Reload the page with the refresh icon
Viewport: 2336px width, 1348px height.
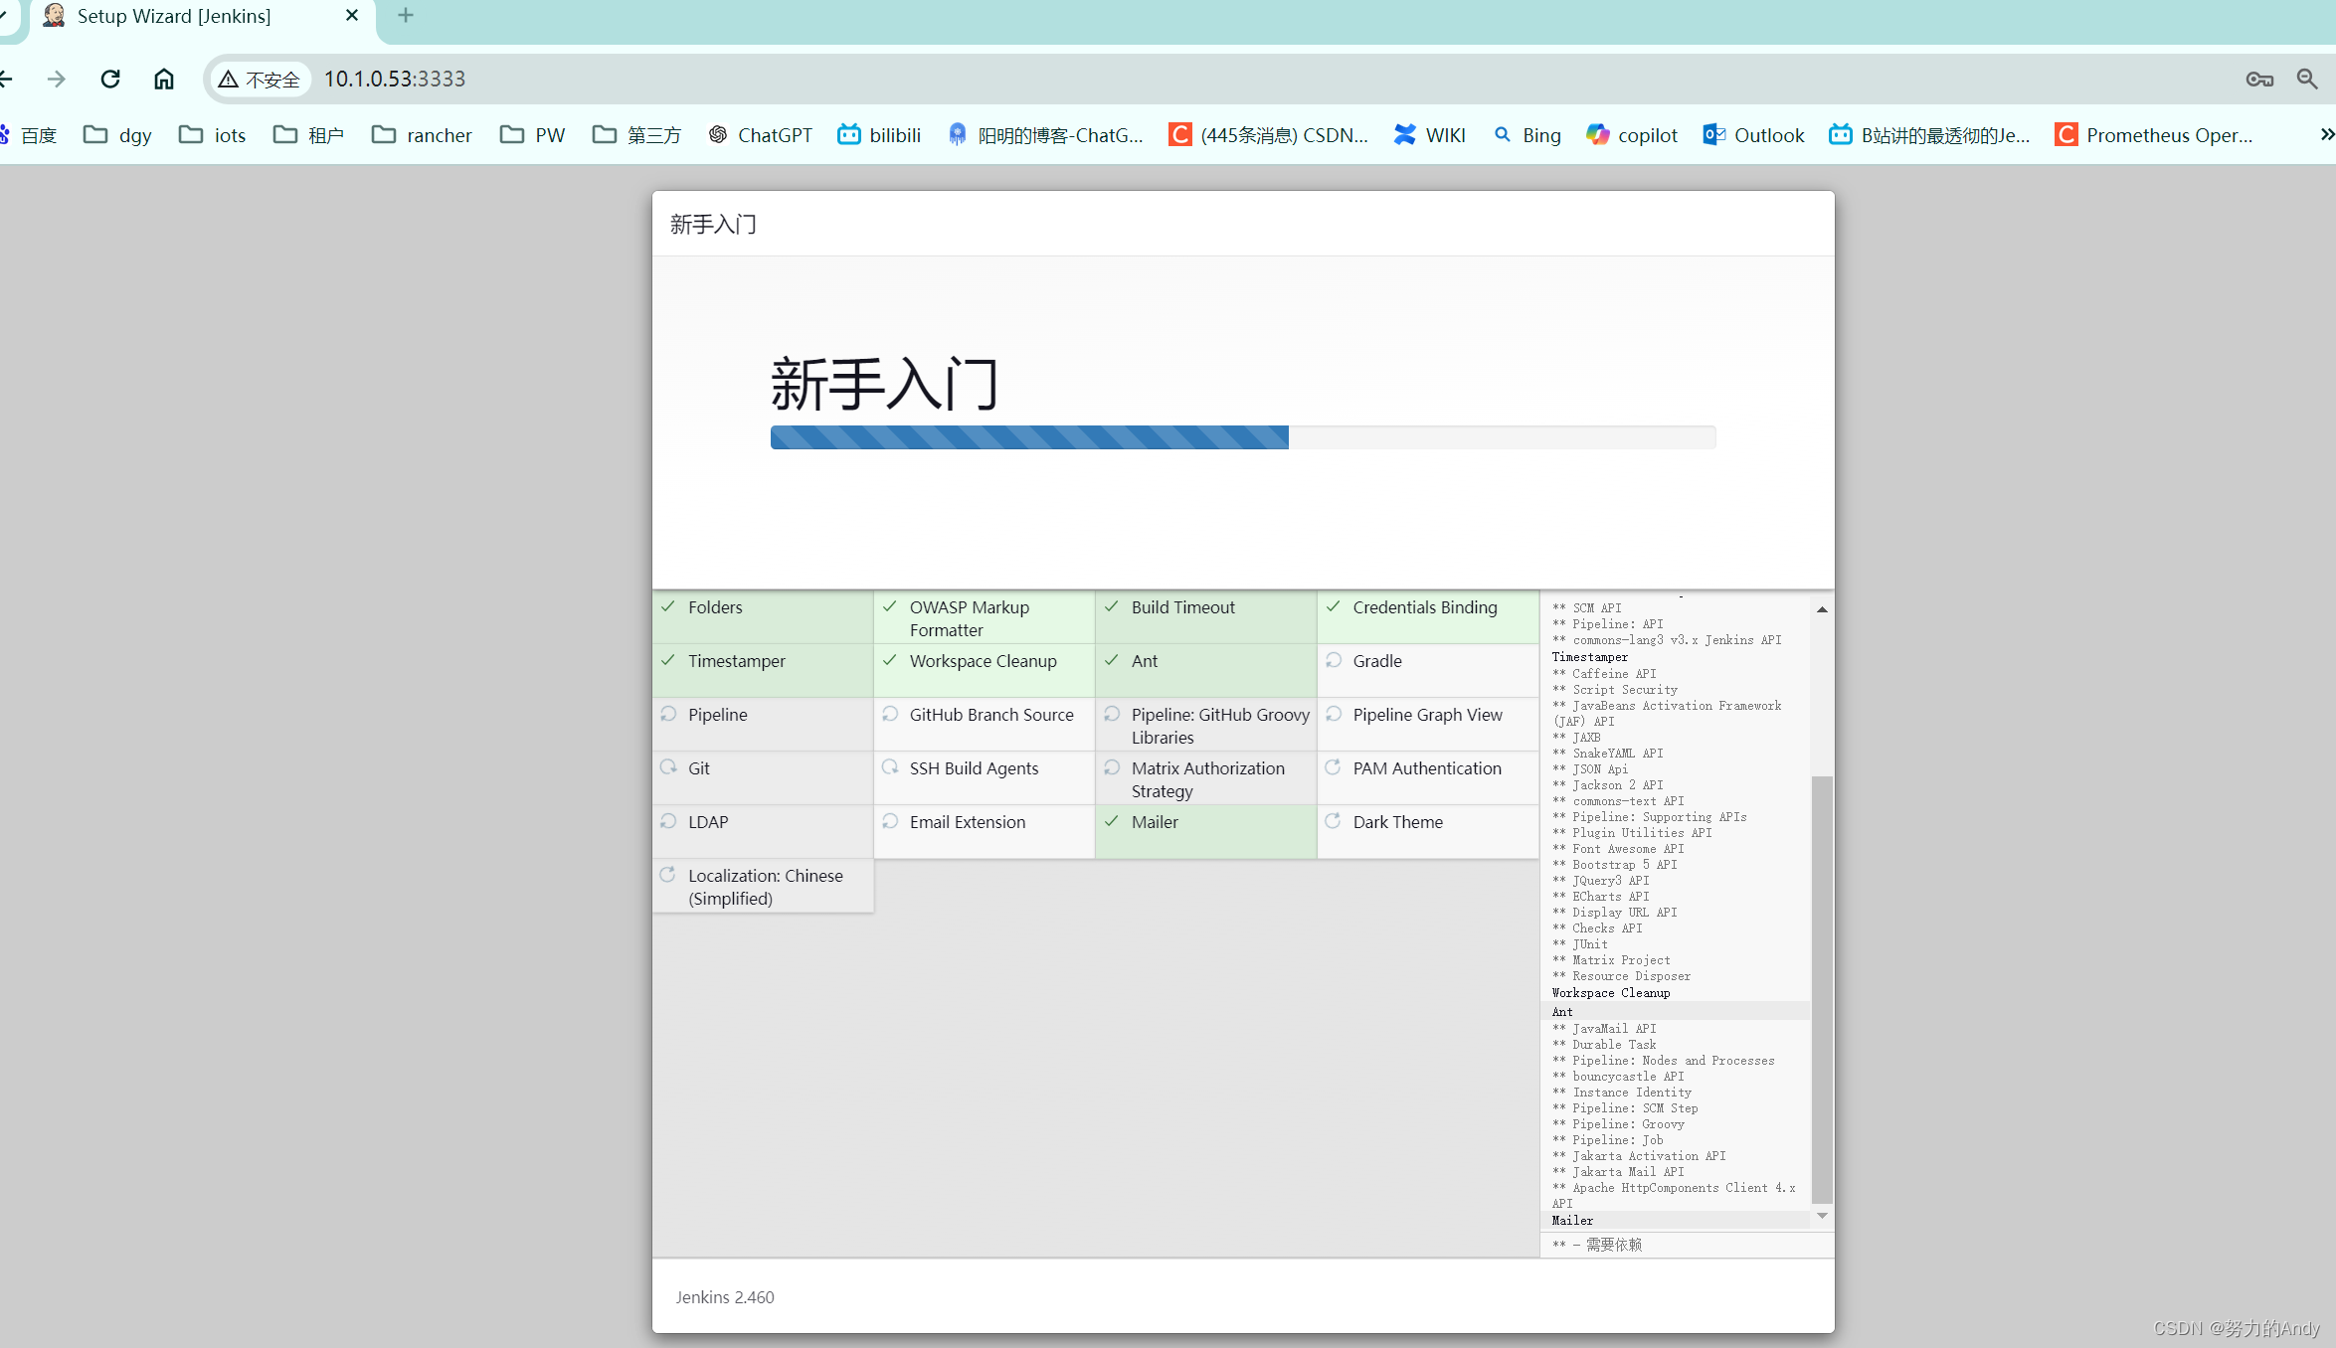pos(110,79)
